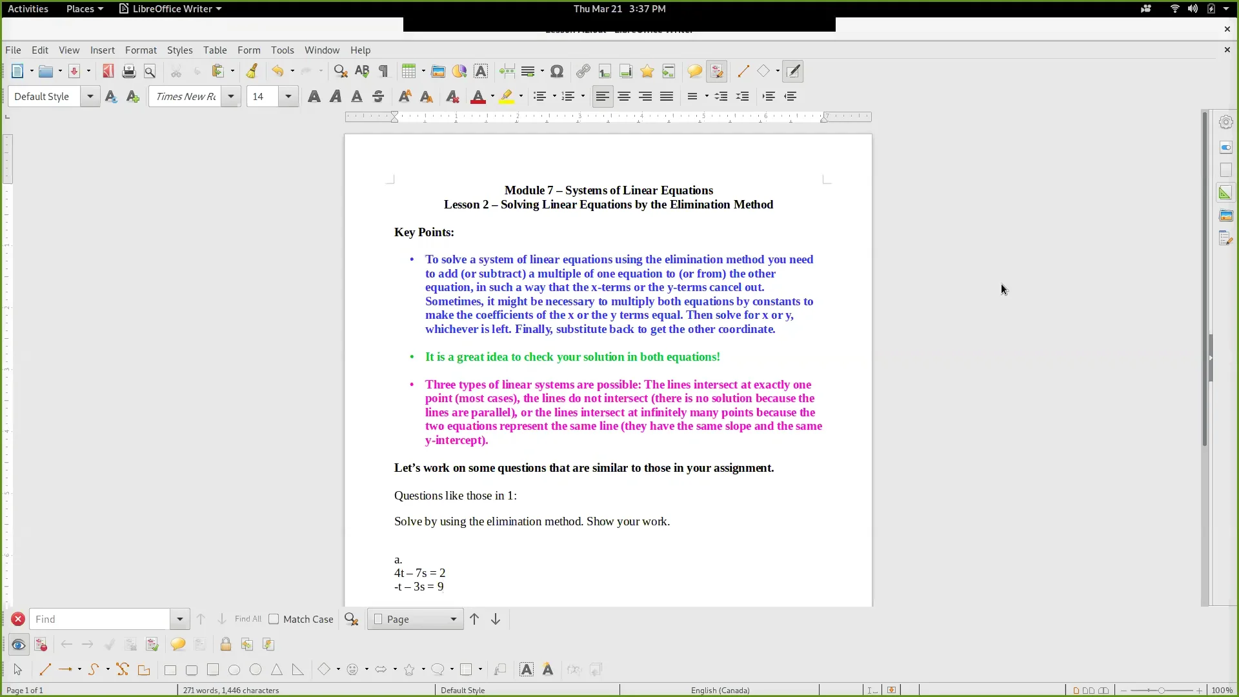Apply the yellow highlighting color swatch
The image size is (1239, 697).
tap(507, 96)
